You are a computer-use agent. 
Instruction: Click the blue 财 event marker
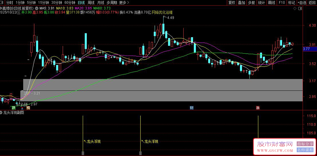191,108
